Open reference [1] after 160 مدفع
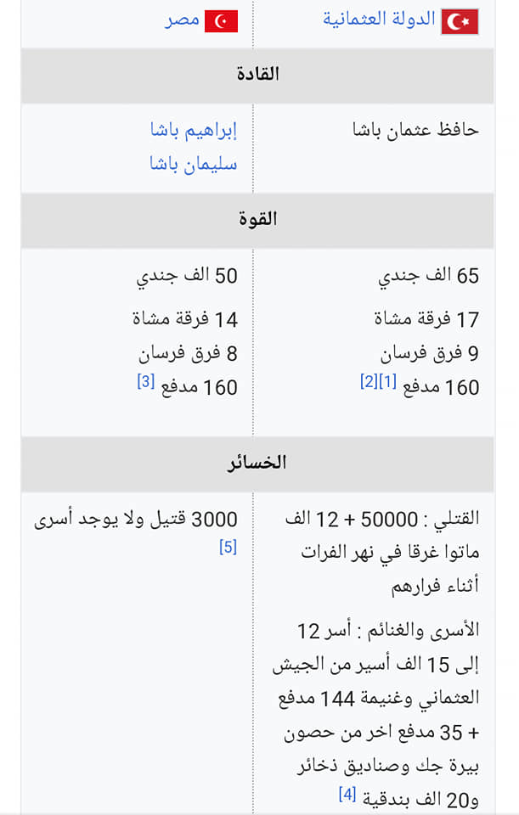The height and width of the screenshot is (815, 519). 387,381
